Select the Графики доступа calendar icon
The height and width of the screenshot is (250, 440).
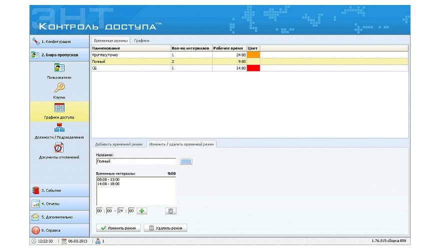pyautogui.click(x=59, y=107)
